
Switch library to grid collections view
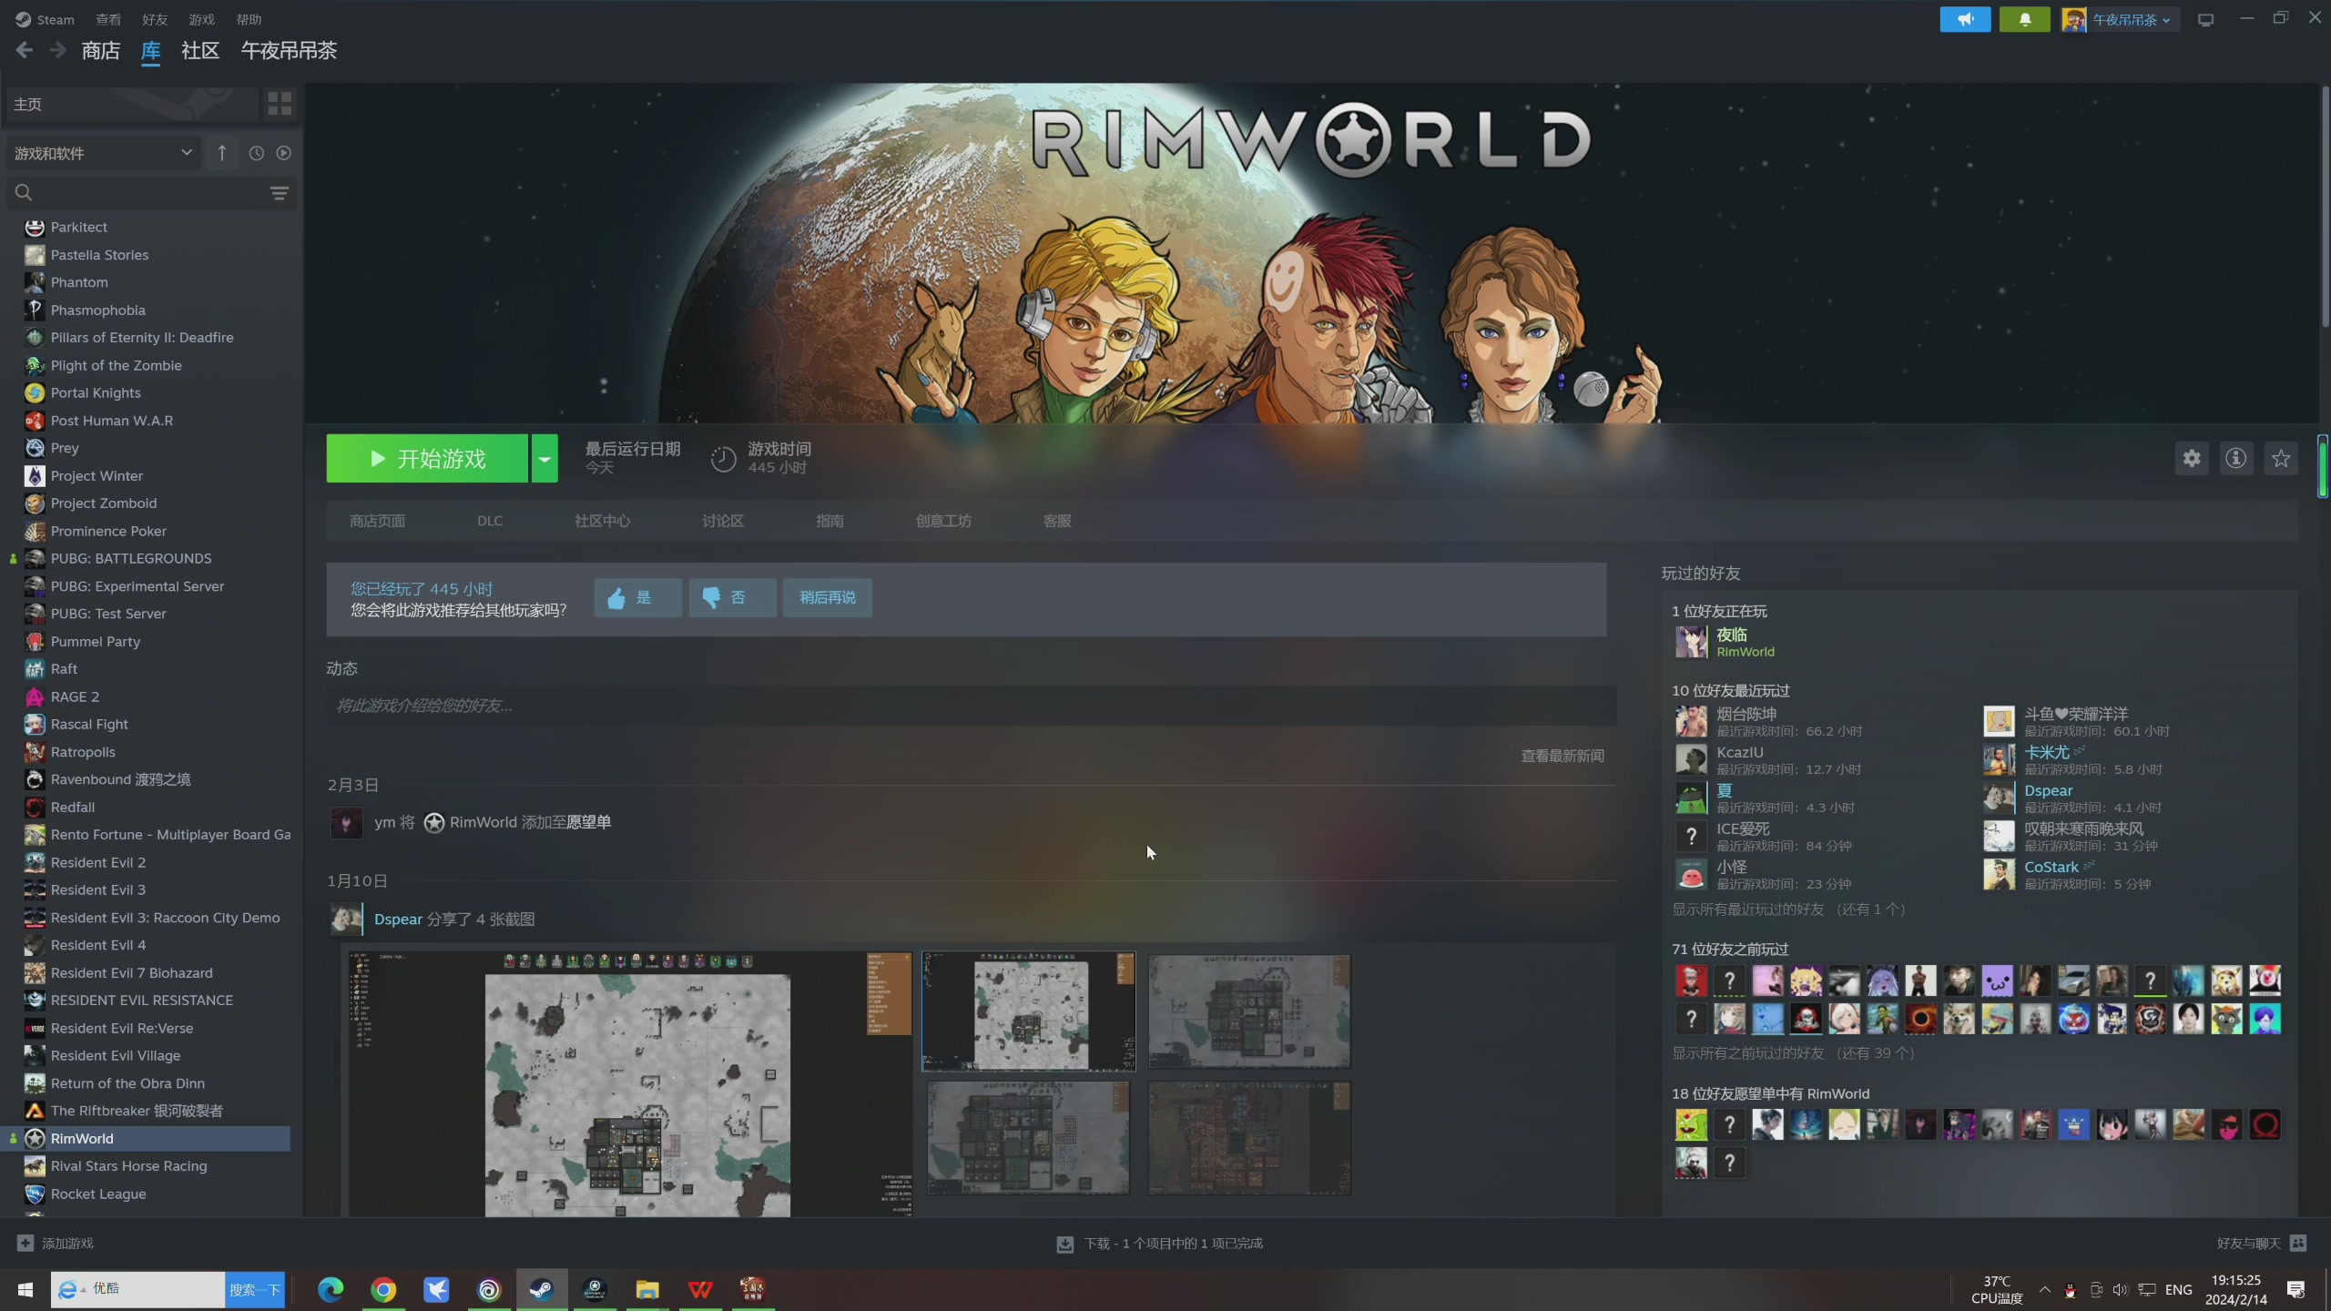click(280, 104)
